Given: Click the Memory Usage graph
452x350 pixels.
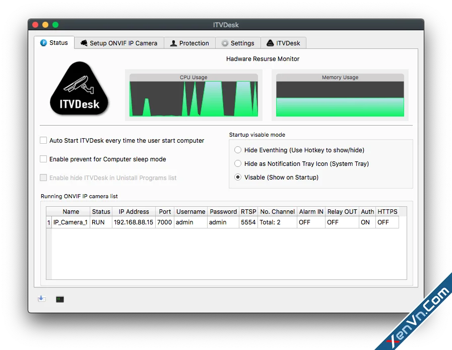Looking at the screenshot, I should (340, 95).
